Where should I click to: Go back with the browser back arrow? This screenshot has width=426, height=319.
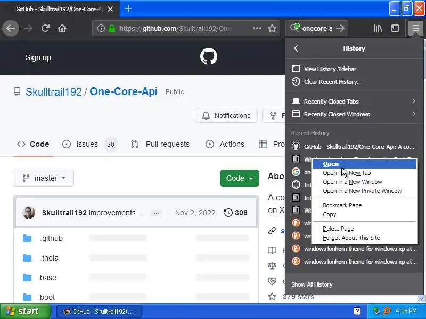[11, 28]
